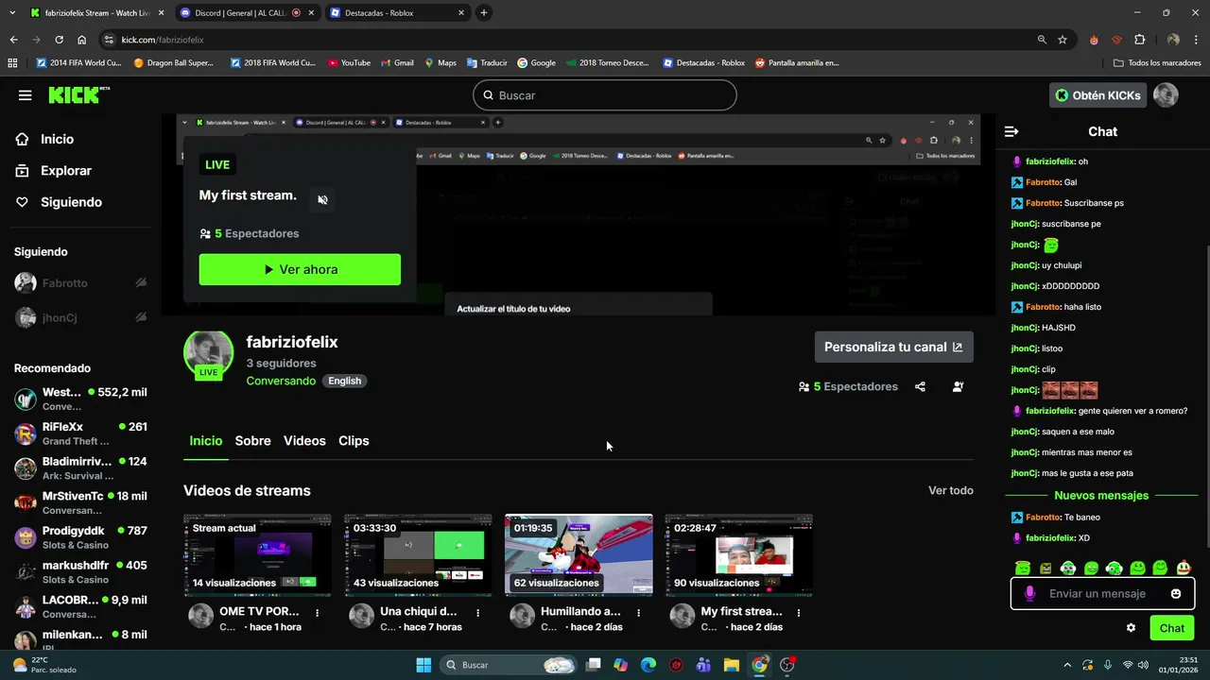
Task: Open Gmail bookmark in bookmarks bar
Action: pyautogui.click(x=397, y=63)
